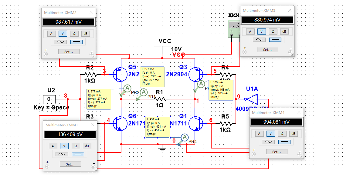Toggle the U2 interactive digital constant
343x180 pixels.
[x=49, y=99]
